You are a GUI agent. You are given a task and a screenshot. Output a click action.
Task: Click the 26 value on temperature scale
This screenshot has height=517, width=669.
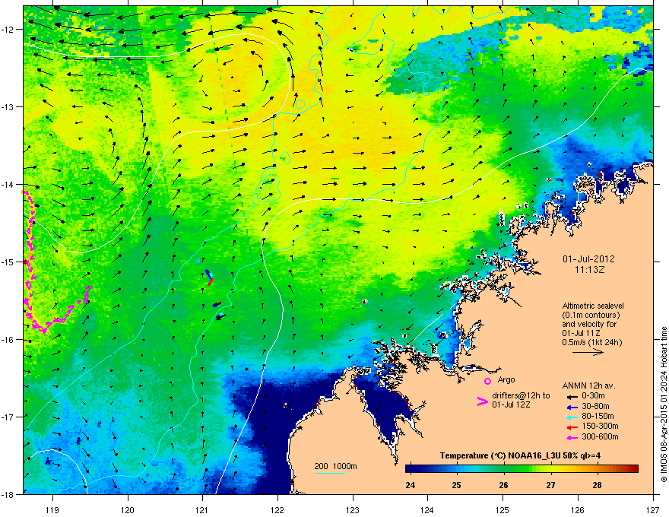click(503, 485)
